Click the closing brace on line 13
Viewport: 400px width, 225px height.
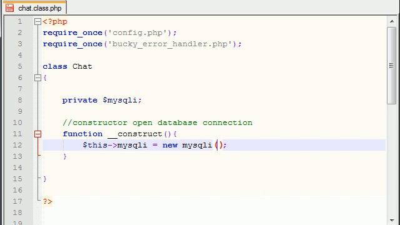tap(65, 156)
